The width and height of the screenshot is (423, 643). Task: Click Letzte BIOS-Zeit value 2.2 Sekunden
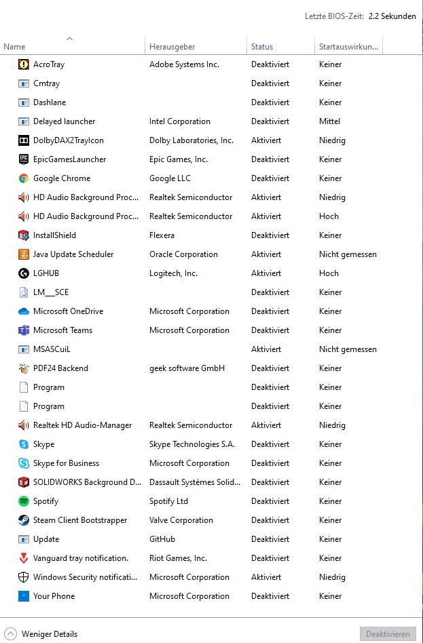pos(392,16)
